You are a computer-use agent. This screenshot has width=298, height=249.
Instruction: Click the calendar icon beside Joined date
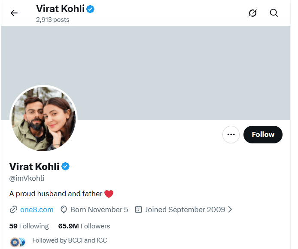[138, 210]
